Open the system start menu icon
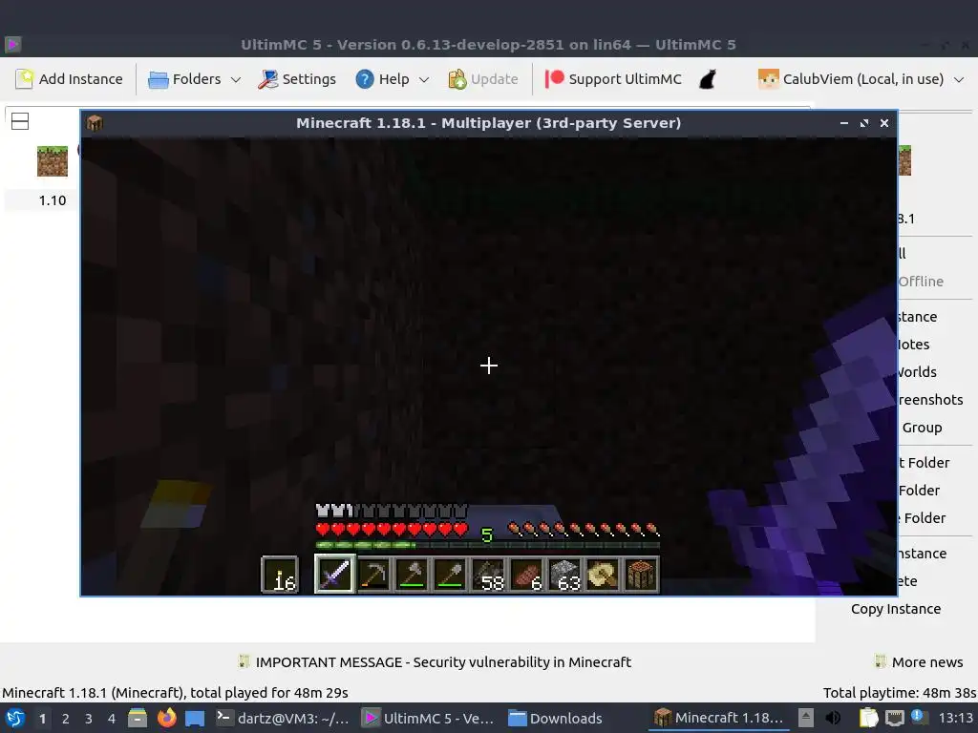978x733 pixels. [15, 718]
